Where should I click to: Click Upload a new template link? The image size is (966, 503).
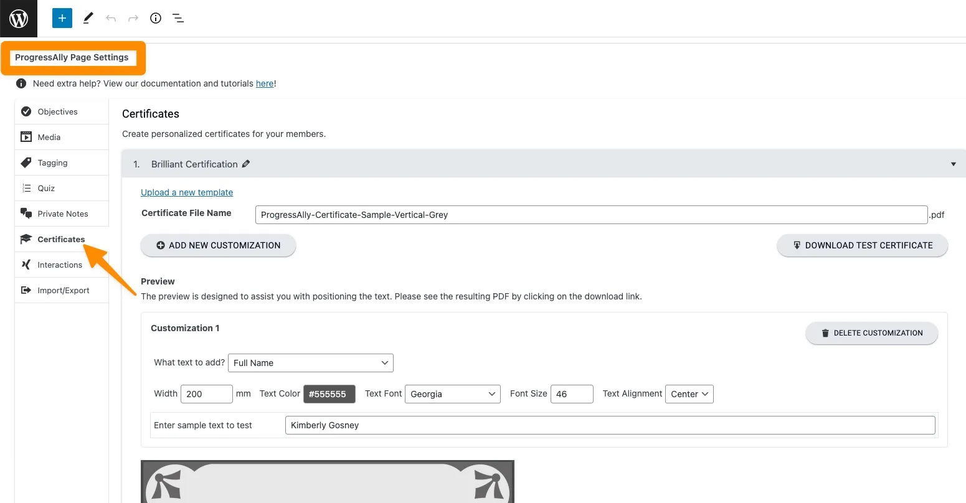pos(186,192)
